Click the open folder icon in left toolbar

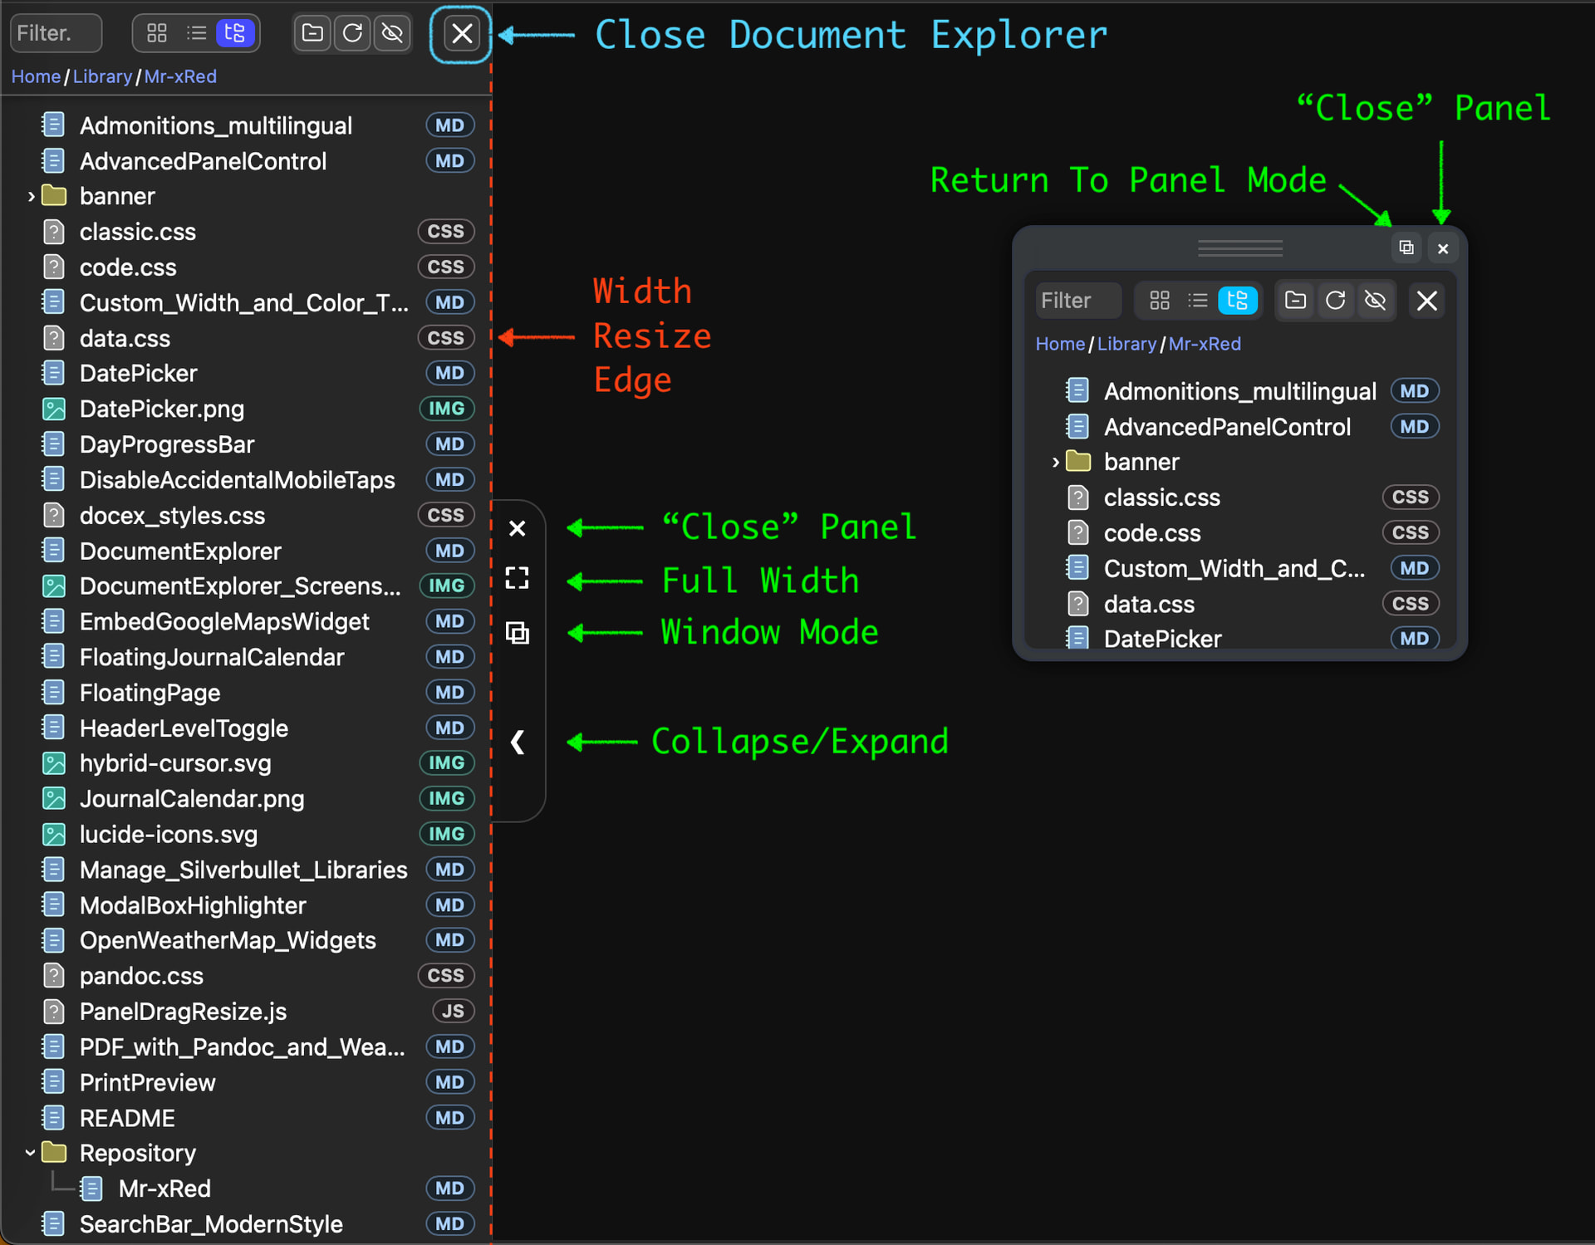(312, 33)
